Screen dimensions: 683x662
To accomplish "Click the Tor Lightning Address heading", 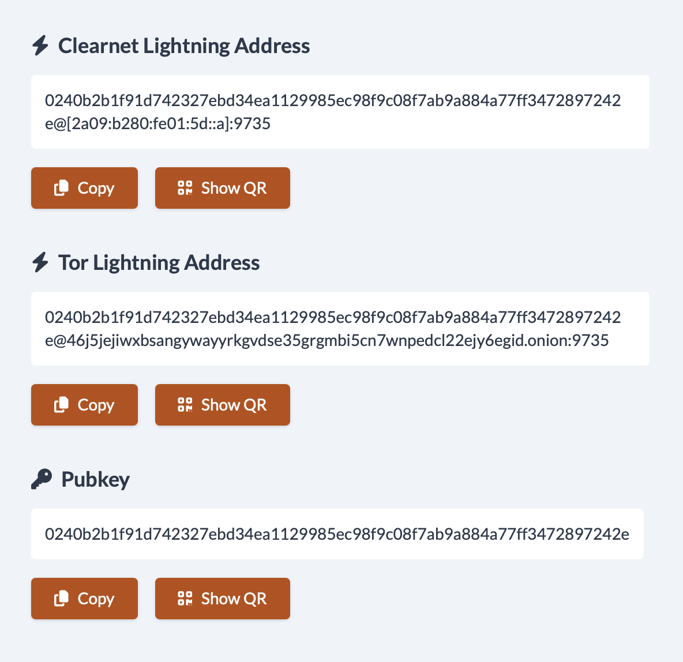I will click(x=159, y=262).
